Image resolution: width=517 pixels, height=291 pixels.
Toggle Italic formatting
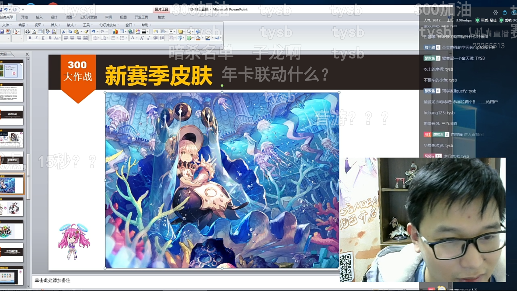[36, 38]
